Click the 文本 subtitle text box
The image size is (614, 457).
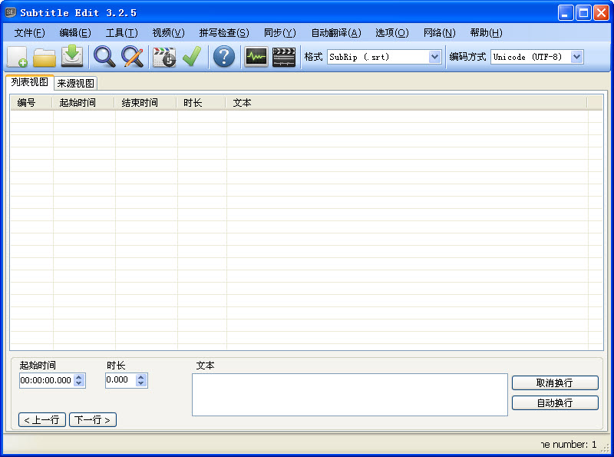(350, 395)
